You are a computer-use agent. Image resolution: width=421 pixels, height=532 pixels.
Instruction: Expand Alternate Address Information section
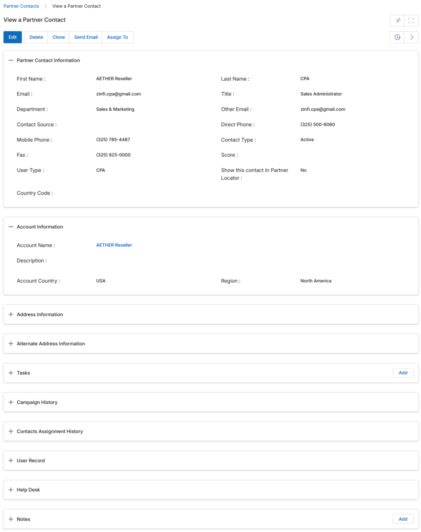(11, 344)
